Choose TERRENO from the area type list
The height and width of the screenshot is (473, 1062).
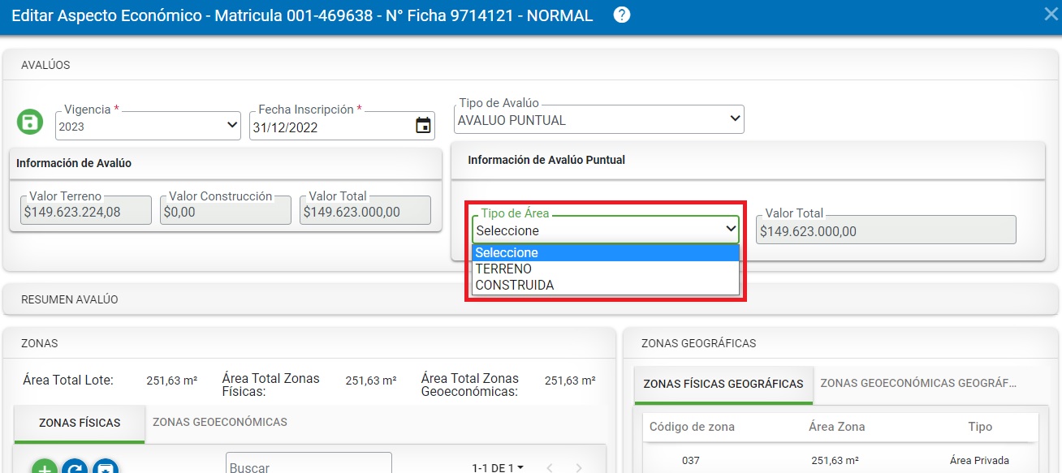coord(504,269)
